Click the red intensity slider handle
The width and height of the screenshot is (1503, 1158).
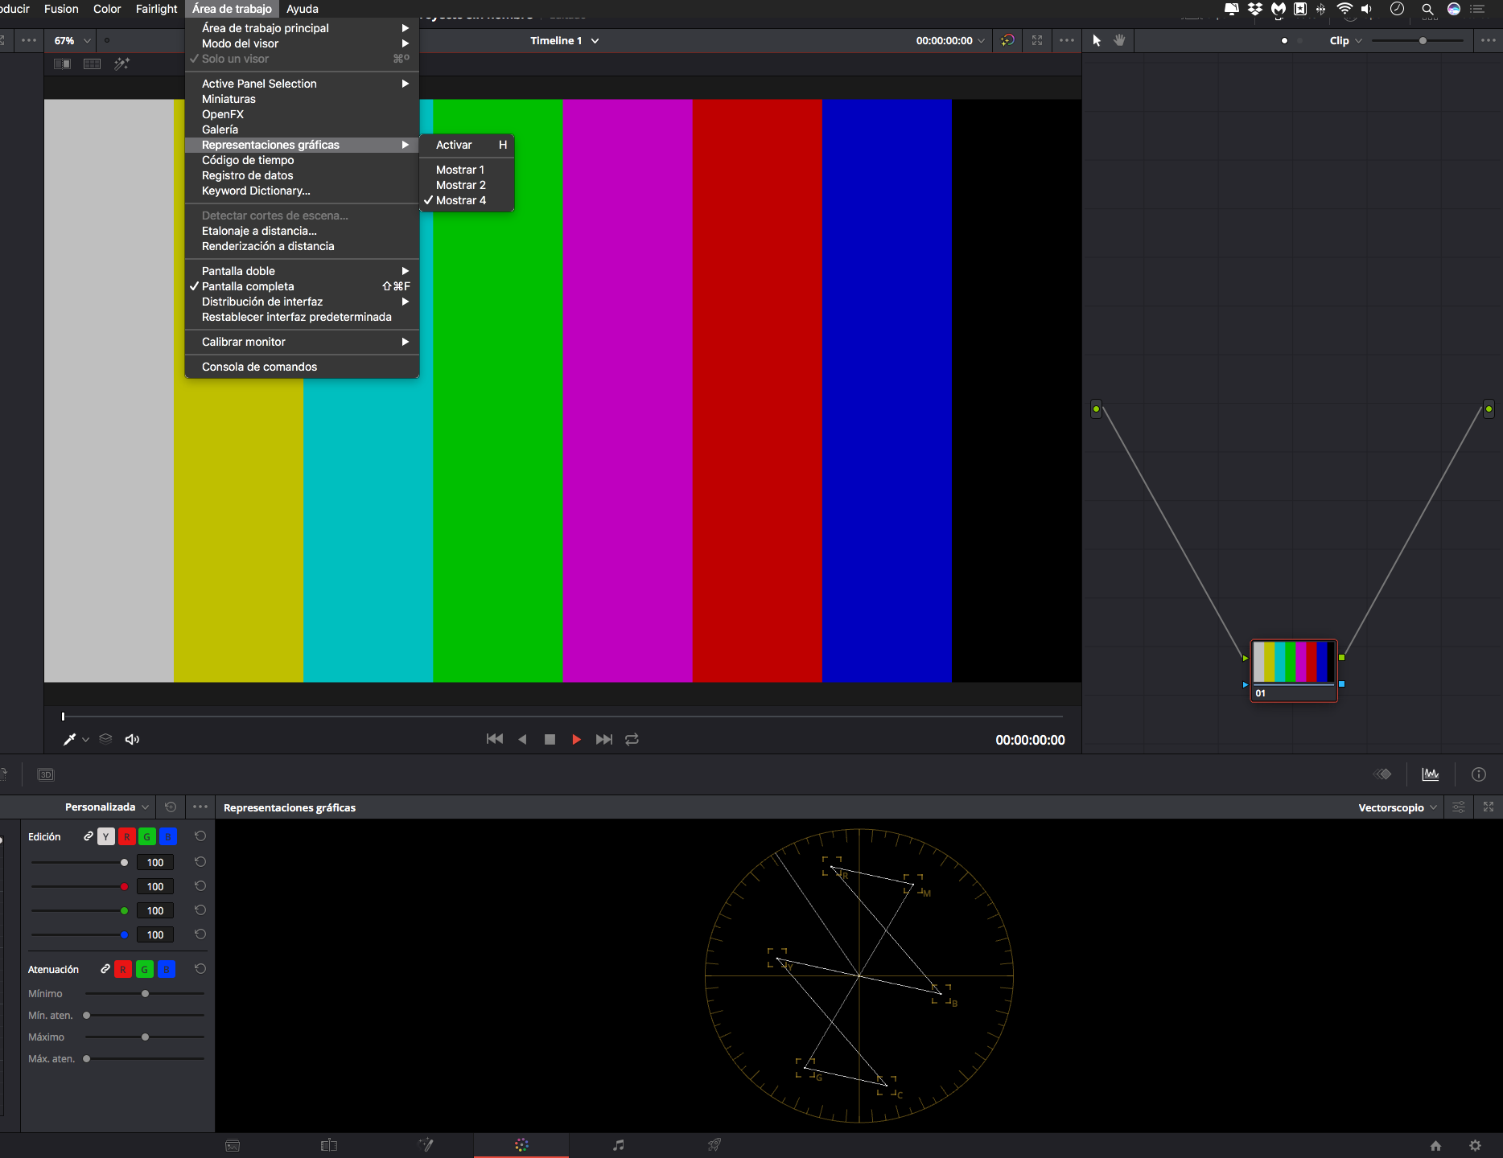coord(124,886)
